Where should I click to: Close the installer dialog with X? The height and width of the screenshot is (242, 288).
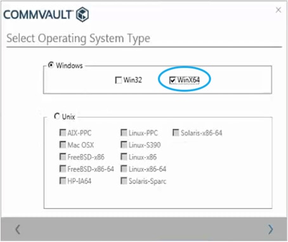coord(278,10)
